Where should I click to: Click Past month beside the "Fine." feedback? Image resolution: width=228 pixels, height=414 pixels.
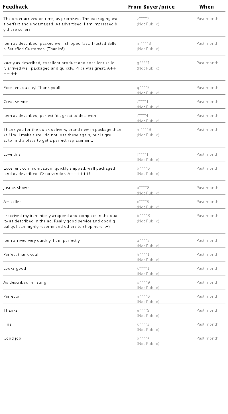point(207,324)
